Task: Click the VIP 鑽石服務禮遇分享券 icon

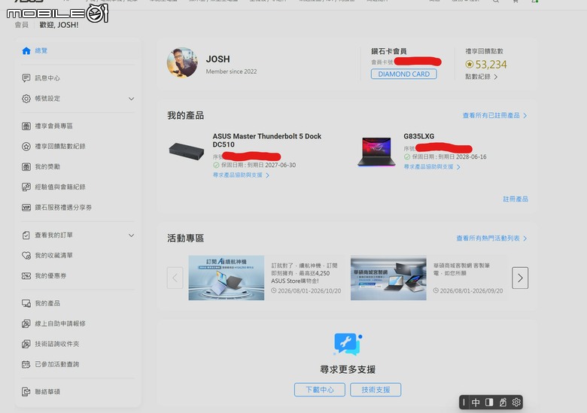Action: pyautogui.click(x=26, y=208)
